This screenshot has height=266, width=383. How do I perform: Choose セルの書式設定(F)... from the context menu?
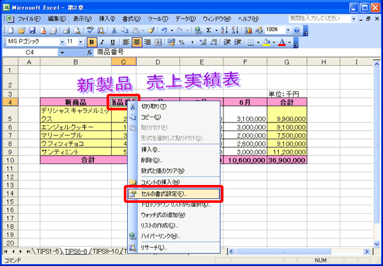pos(174,194)
